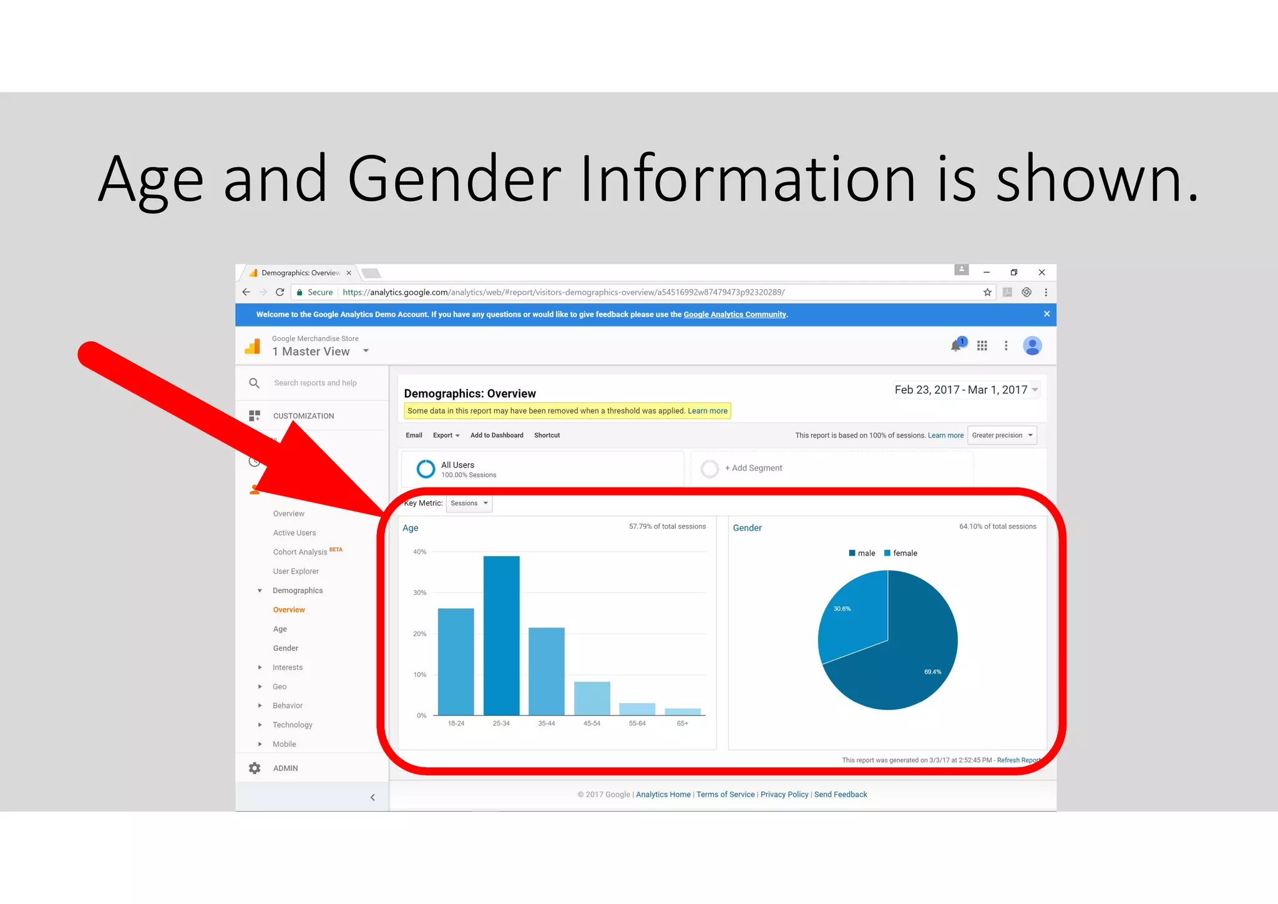Reload the page with refresh icon
This screenshot has height=904, width=1278.
280,292
